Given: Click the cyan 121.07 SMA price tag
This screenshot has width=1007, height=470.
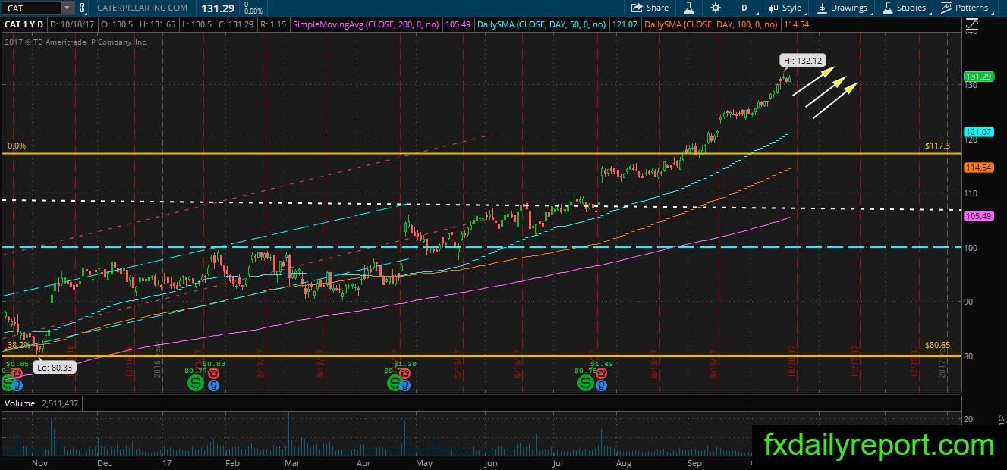Looking at the screenshot, I should tap(978, 131).
